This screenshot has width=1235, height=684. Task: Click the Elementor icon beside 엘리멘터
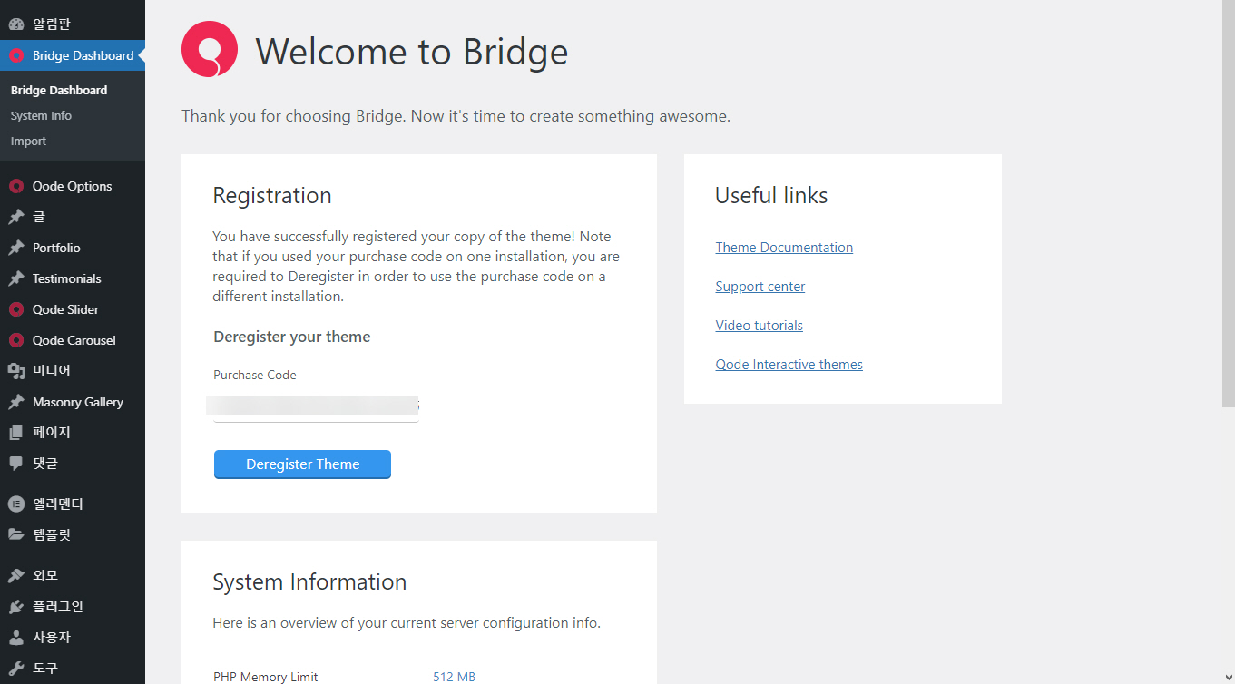[16, 503]
